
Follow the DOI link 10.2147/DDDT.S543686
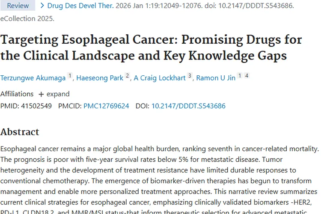click(x=188, y=106)
